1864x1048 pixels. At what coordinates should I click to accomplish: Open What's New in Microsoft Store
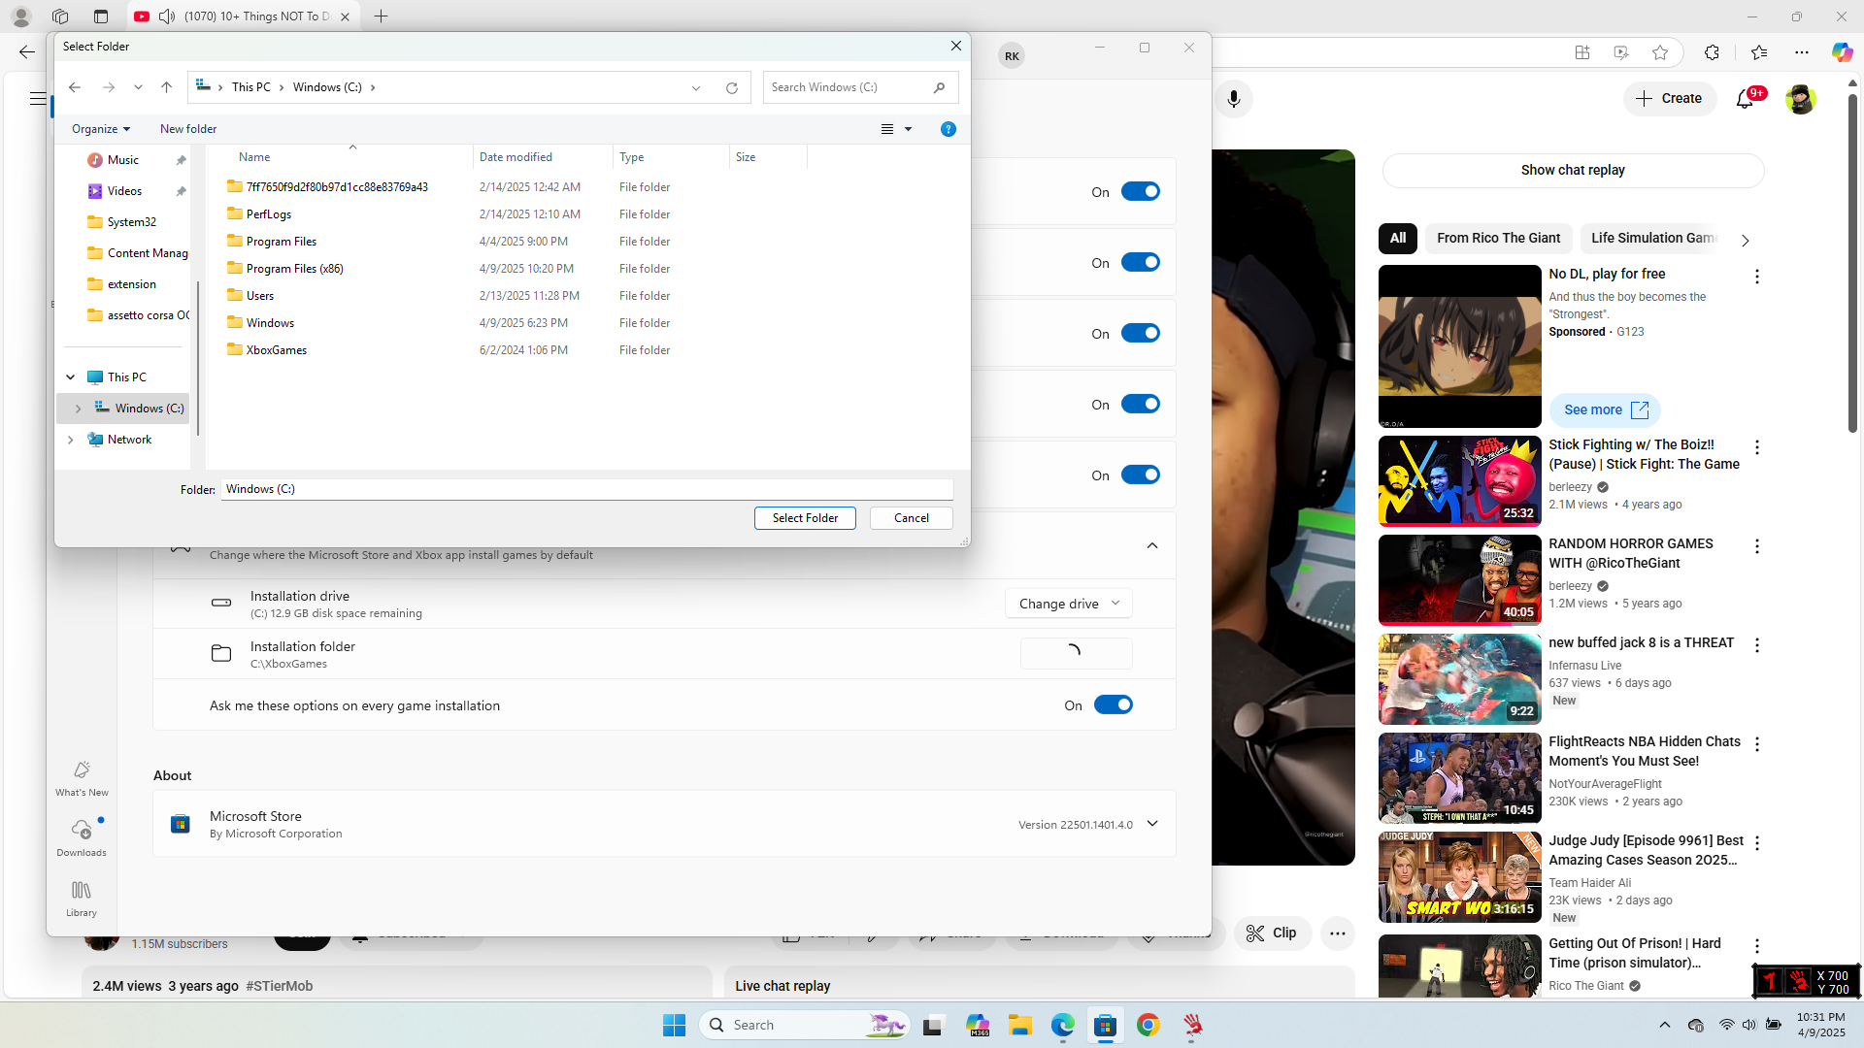(x=82, y=778)
